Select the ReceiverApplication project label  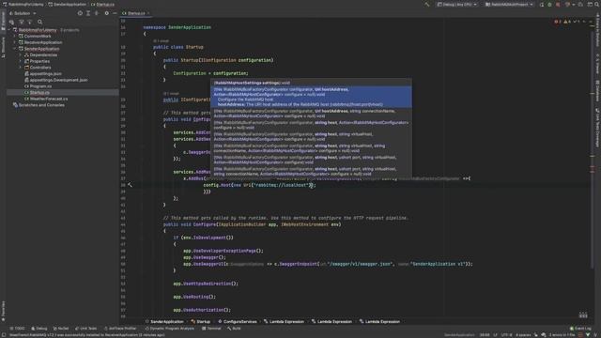pyautogui.click(x=43, y=42)
